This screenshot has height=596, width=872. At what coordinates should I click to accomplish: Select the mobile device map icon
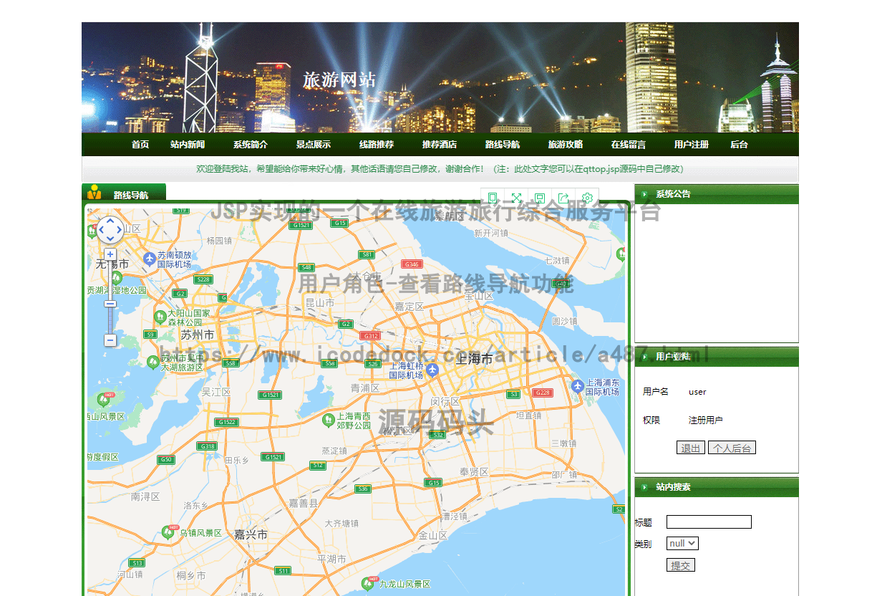(493, 198)
